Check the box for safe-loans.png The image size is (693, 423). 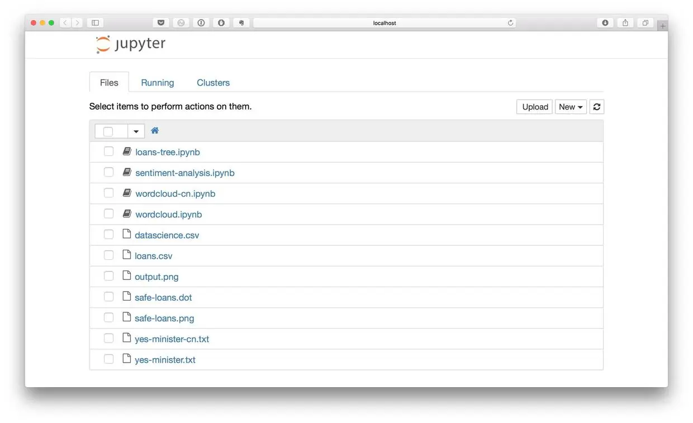click(108, 317)
